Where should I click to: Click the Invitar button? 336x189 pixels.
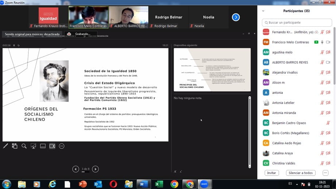[271, 173]
